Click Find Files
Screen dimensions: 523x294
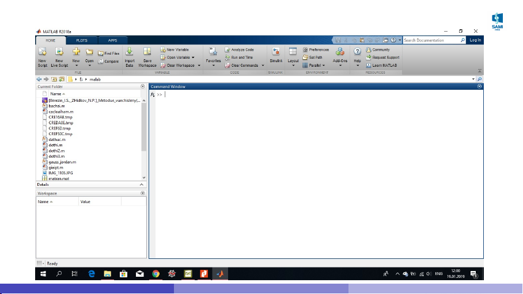(109, 54)
